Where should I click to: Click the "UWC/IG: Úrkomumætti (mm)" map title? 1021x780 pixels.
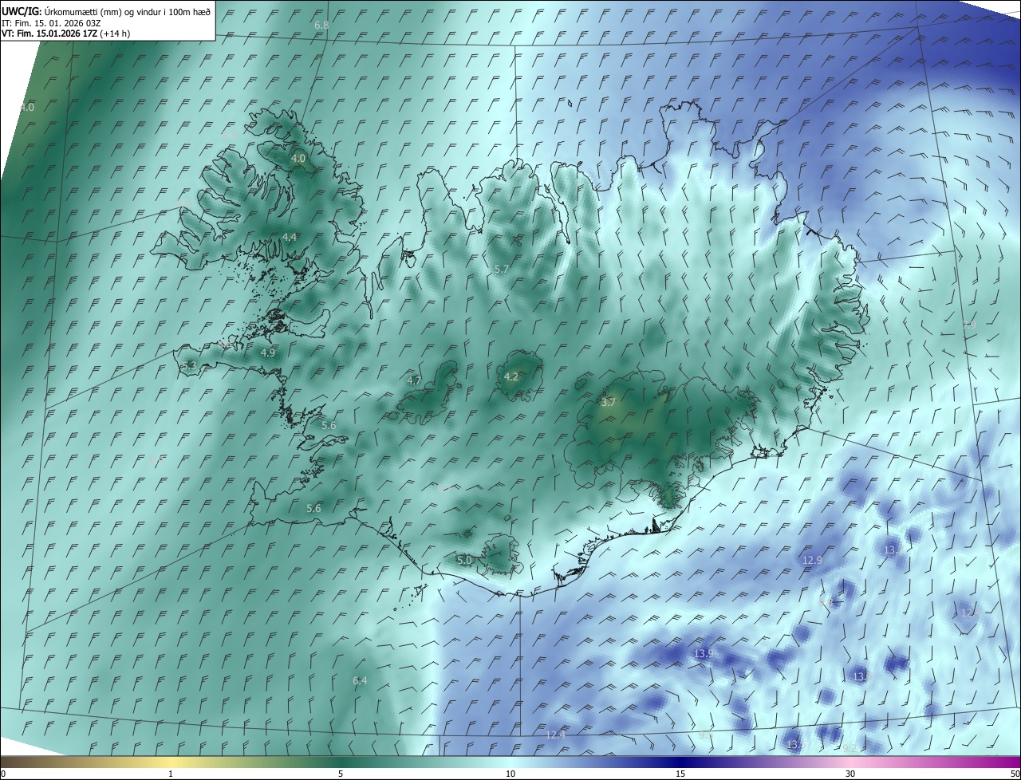[x=106, y=11]
